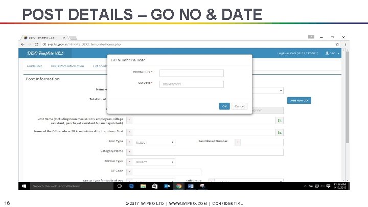
Task: Open Microsoft Word from taskbar
Action: [191, 186]
